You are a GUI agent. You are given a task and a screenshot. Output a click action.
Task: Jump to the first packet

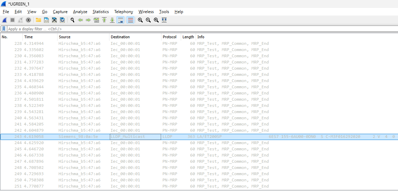point(104,20)
